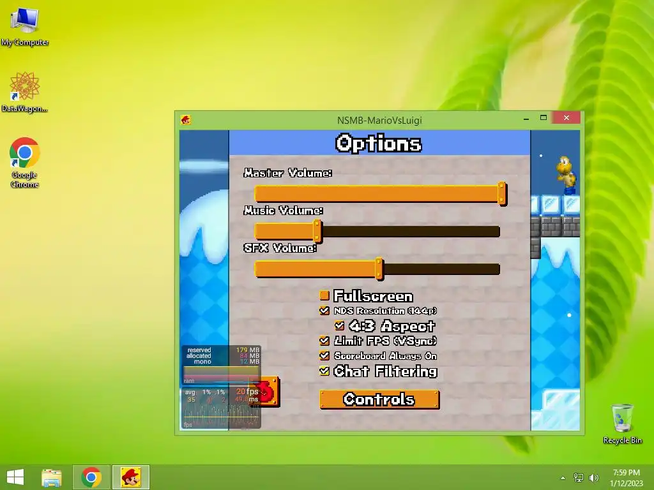The image size is (654, 490).
Task: Switch to Chrome in the taskbar
Action: [91, 477]
